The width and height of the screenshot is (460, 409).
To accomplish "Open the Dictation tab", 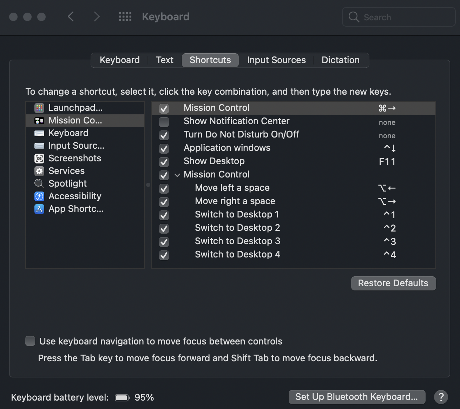I will [x=340, y=60].
